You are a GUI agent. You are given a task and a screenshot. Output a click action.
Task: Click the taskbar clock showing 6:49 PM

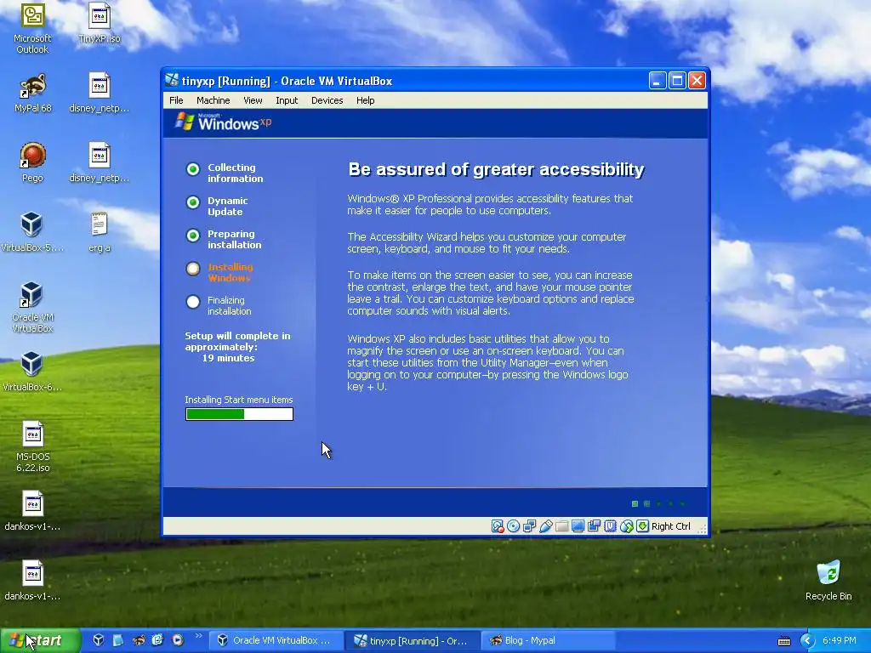coord(840,641)
